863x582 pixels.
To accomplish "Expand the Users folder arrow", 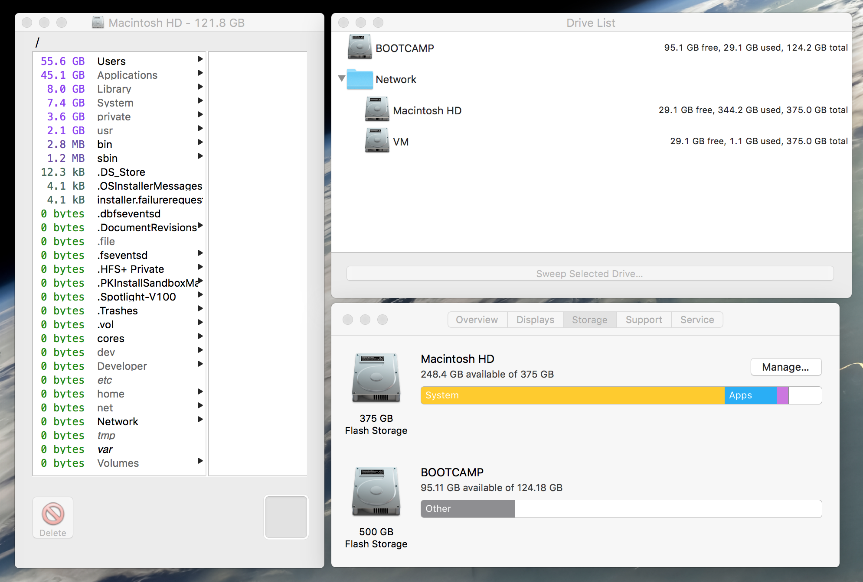I will click(200, 59).
